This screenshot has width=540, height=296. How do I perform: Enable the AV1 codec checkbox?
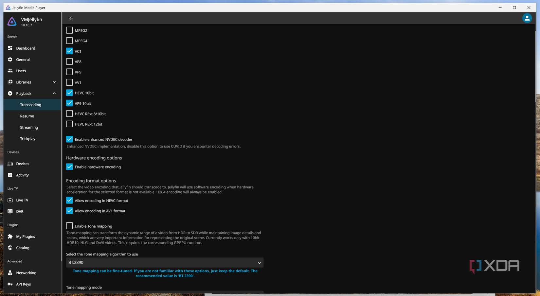click(x=69, y=82)
